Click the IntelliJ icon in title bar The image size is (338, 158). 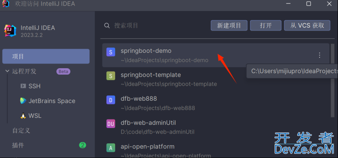(x=6, y=4)
